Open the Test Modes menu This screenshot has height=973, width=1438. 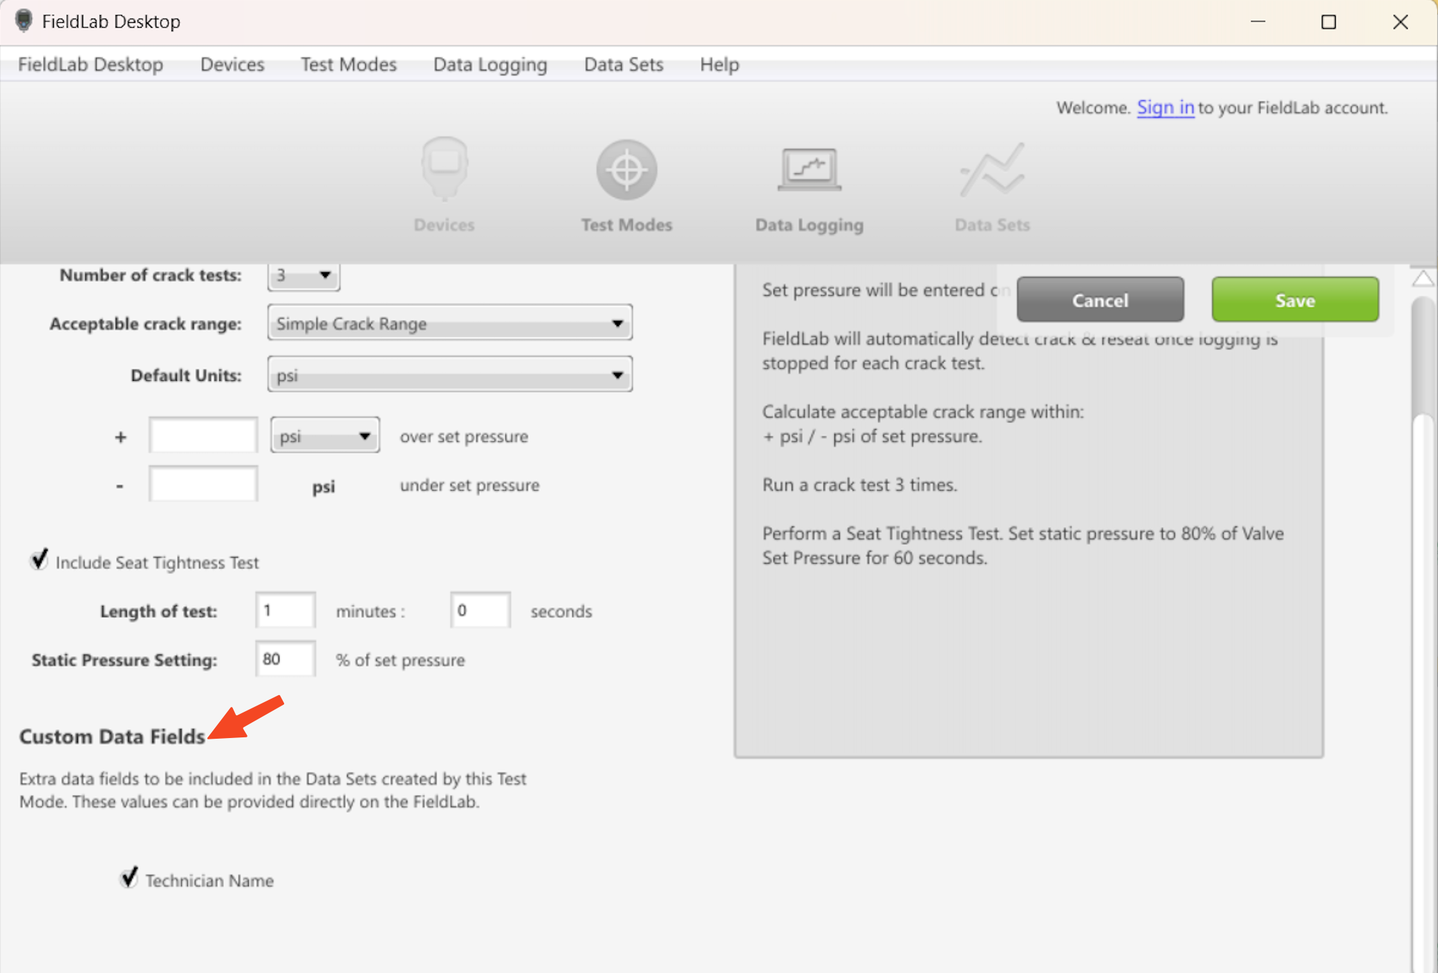(348, 64)
